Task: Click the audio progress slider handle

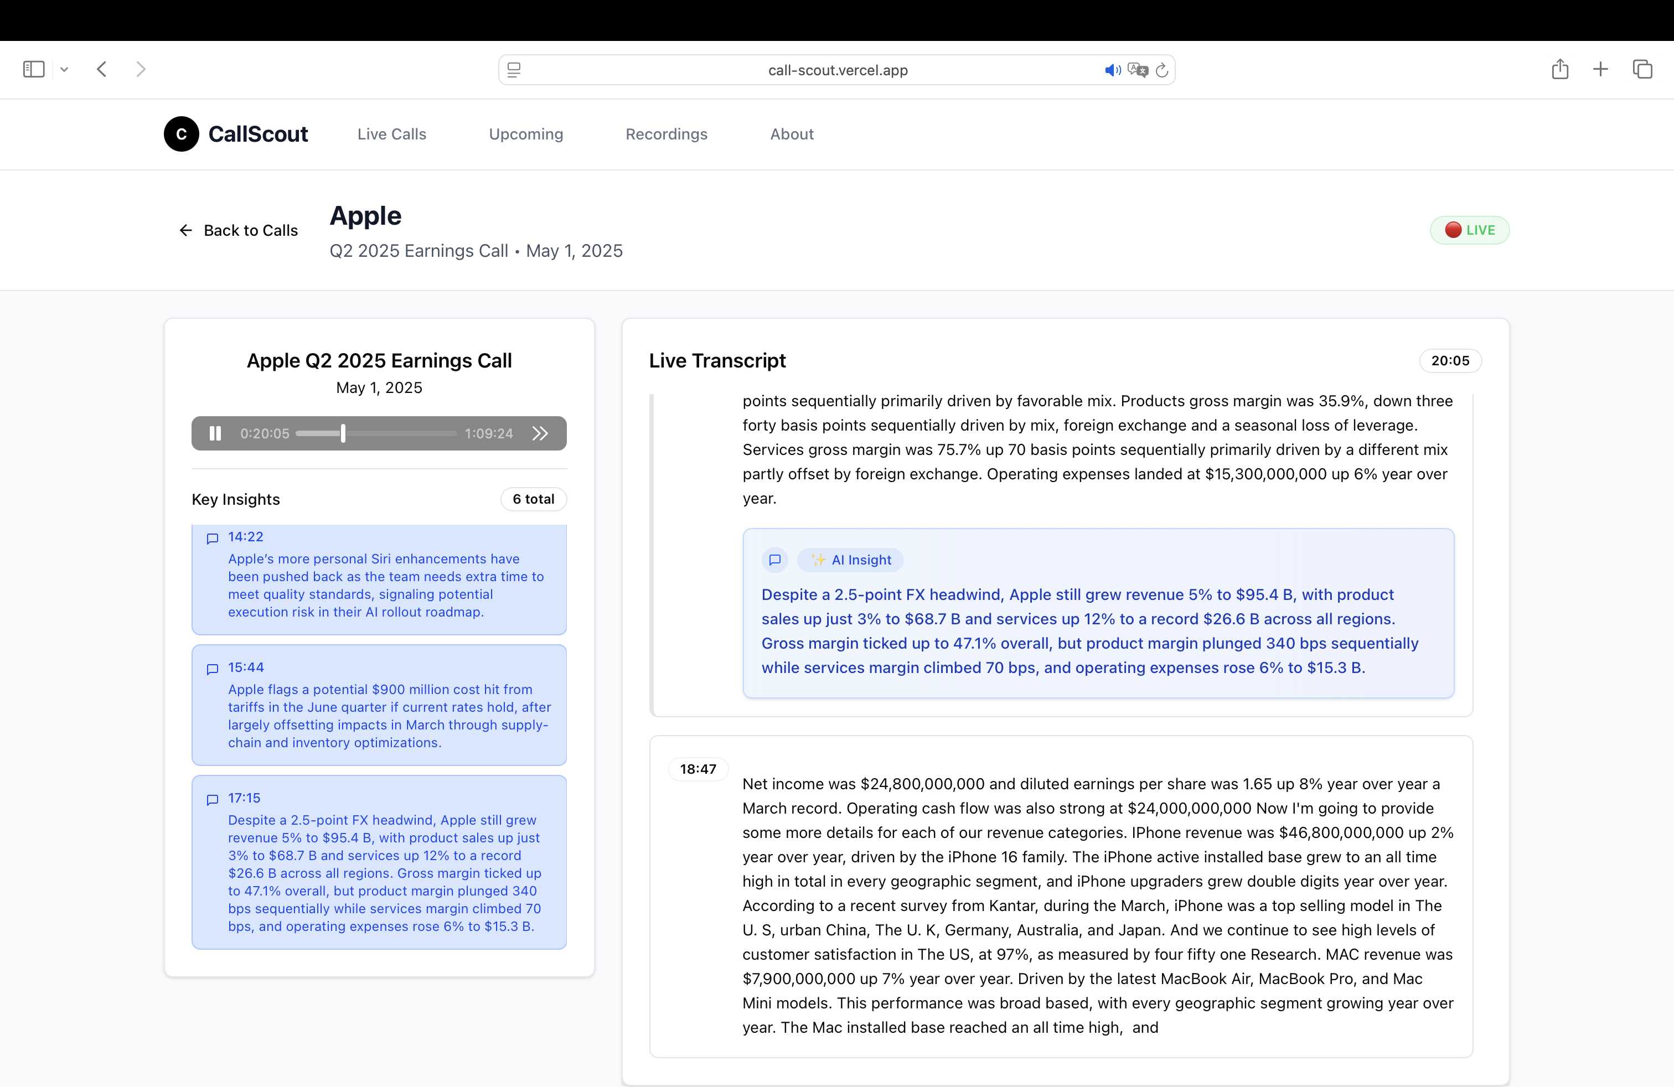Action: [343, 433]
